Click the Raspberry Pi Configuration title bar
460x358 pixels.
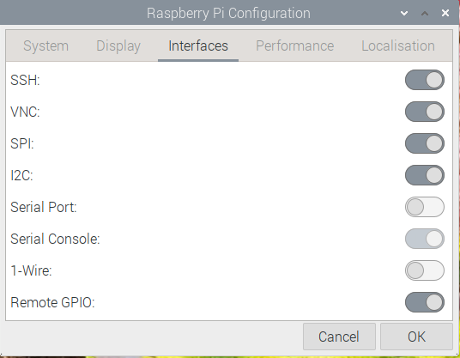coord(228,13)
